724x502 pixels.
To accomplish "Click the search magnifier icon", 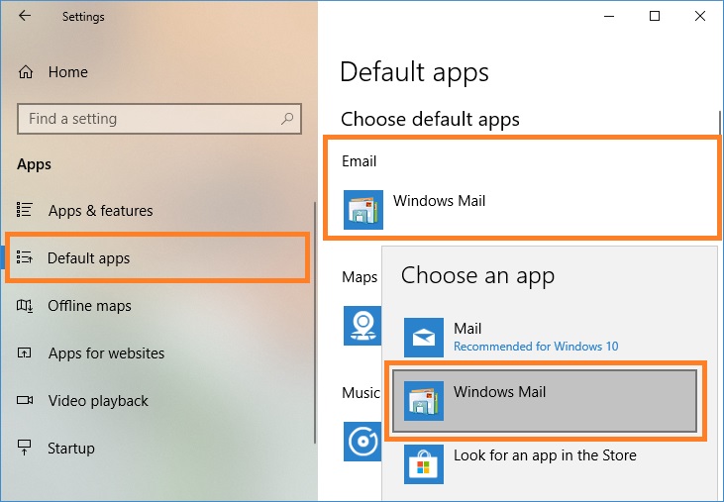I will click(x=287, y=119).
